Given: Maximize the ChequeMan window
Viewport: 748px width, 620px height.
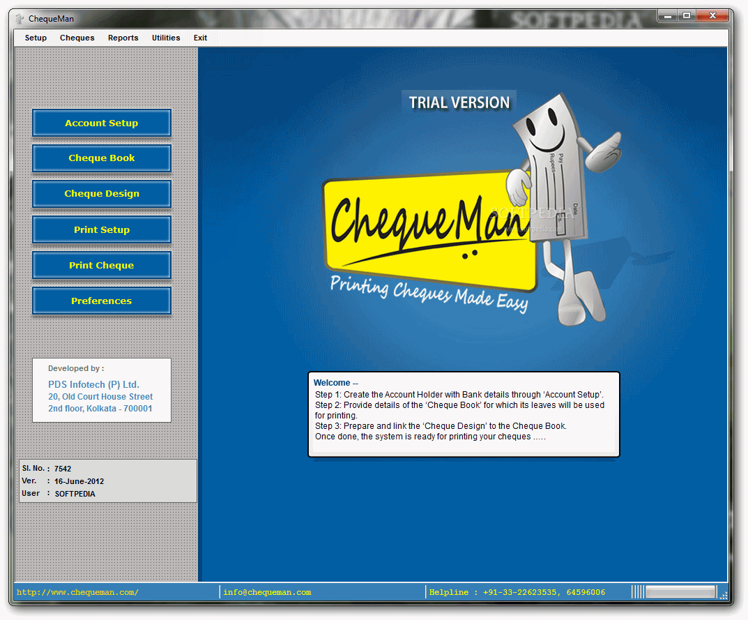Looking at the screenshot, I should 687,16.
